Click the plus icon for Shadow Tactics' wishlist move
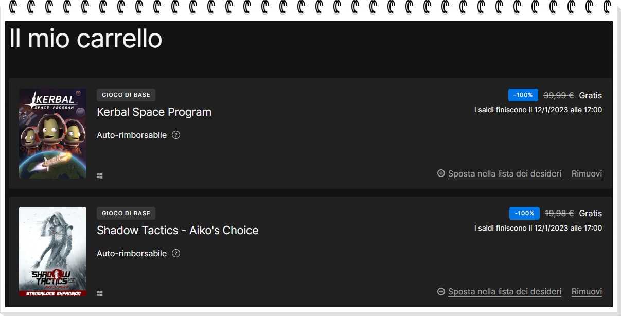Viewport: 621px width, 316px height. coord(441,291)
